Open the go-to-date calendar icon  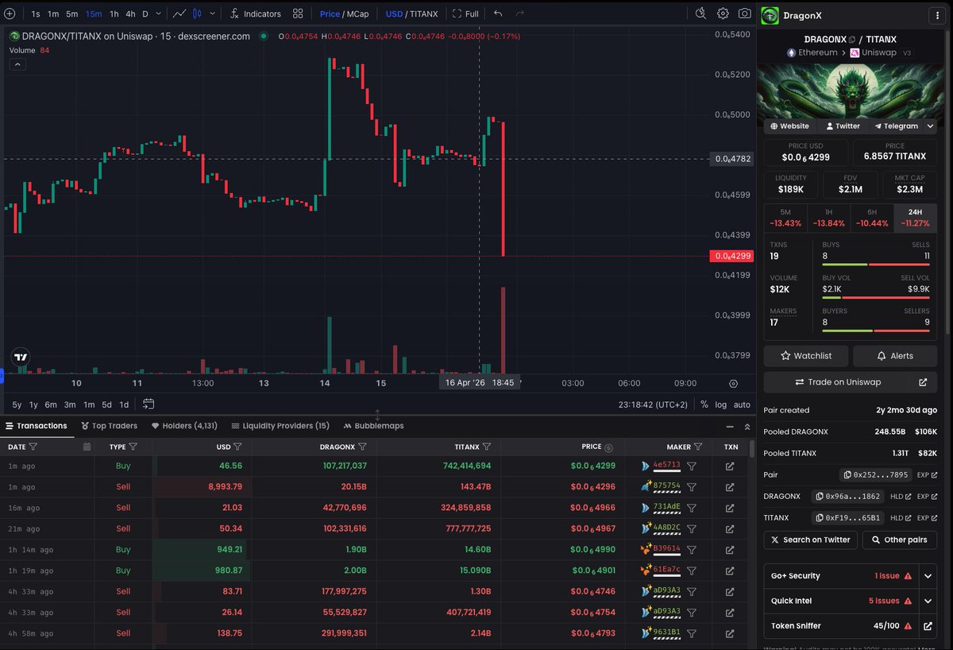[149, 404]
